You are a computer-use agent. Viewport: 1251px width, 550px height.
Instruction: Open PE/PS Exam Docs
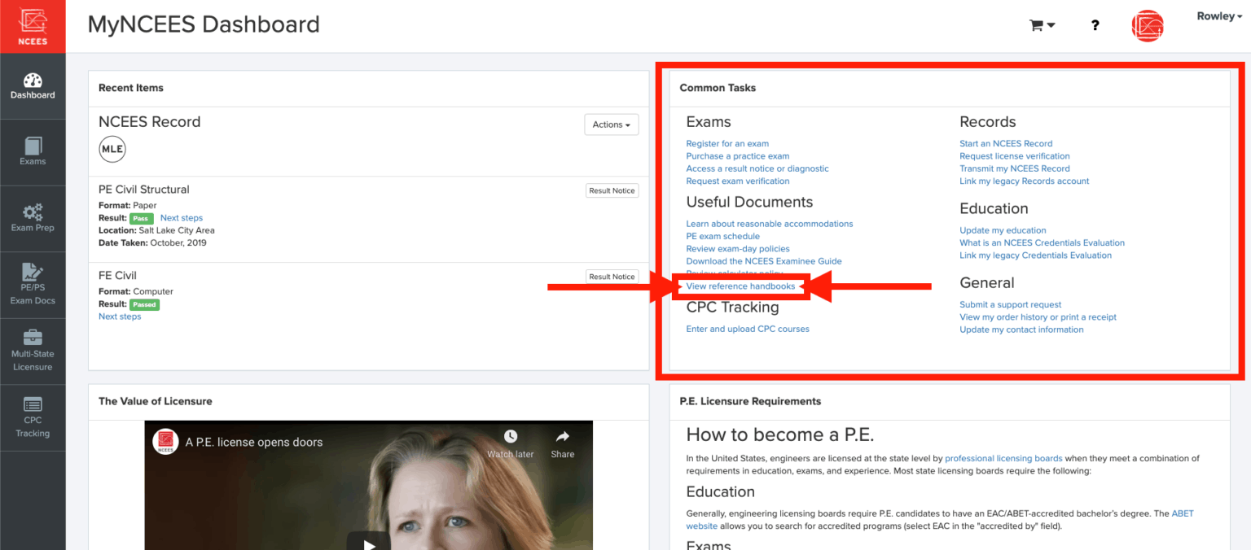click(x=33, y=283)
